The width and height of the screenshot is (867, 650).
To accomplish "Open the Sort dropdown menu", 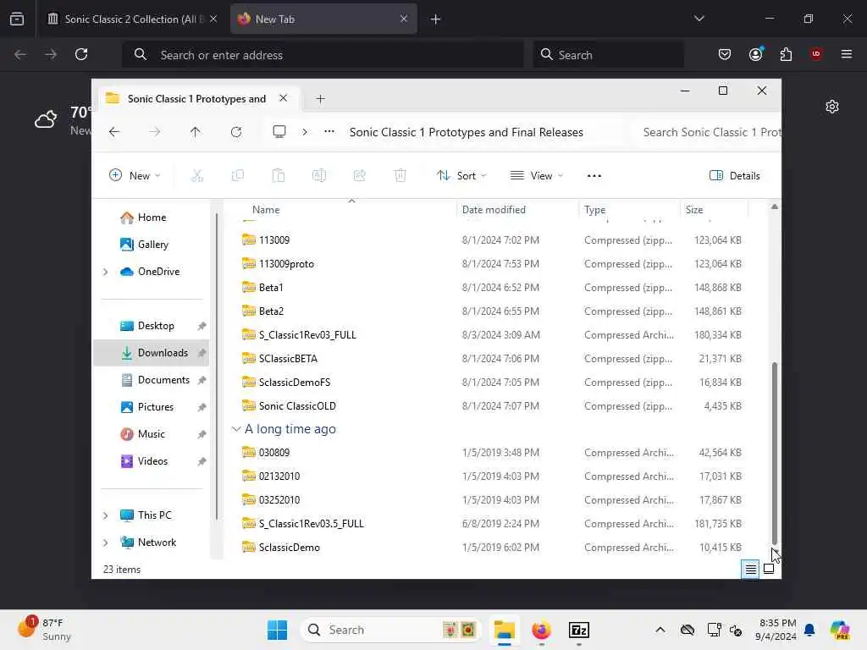I will pyautogui.click(x=461, y=176).
